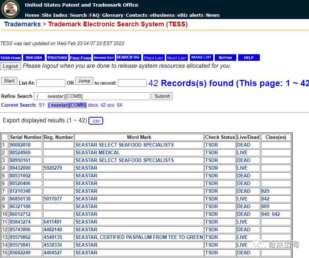Screen dimensions: 309x258
Task: Click the New User toolbar button
Action: (34, 58)
